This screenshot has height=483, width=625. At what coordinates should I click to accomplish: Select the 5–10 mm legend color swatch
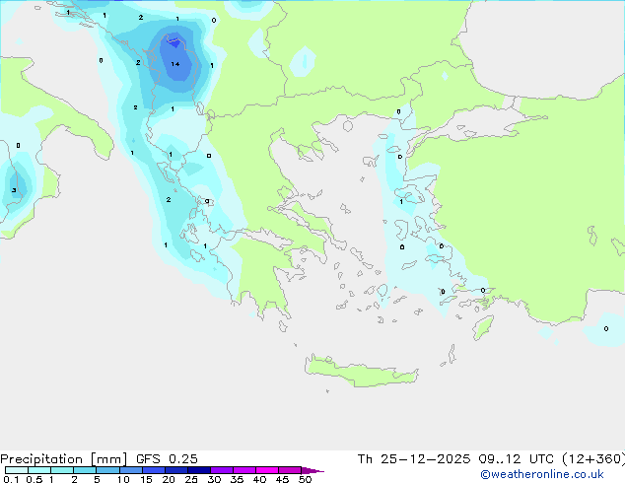(107, 470)
